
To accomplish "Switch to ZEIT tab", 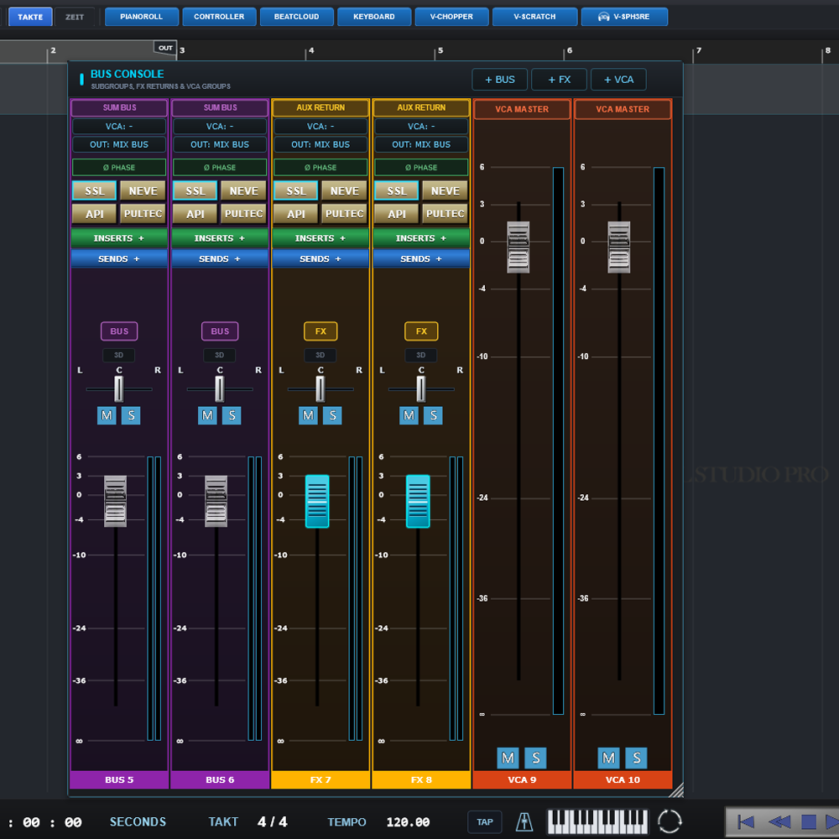I will [75, 17].
